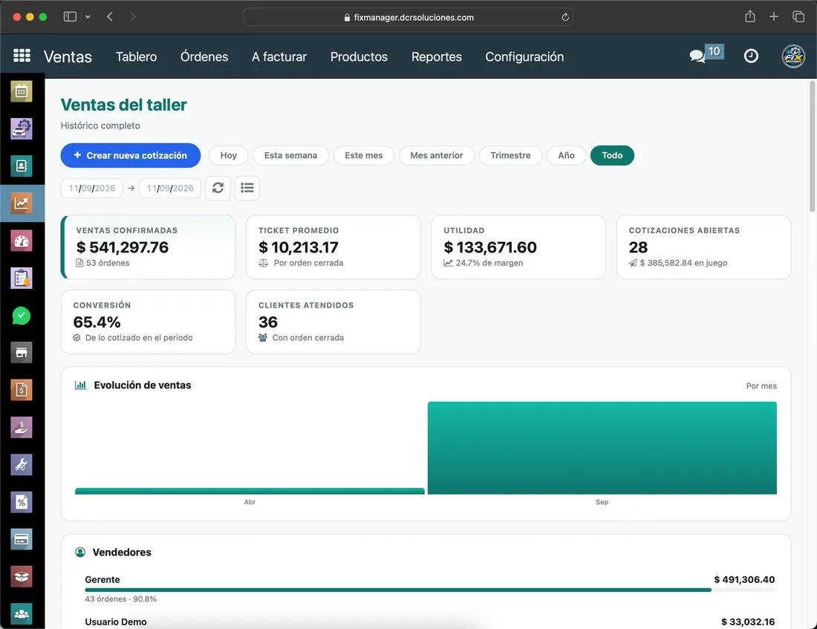Click the Usuario Demo seller name
Screen dimensions: 817x629
(x=116, y=622)
